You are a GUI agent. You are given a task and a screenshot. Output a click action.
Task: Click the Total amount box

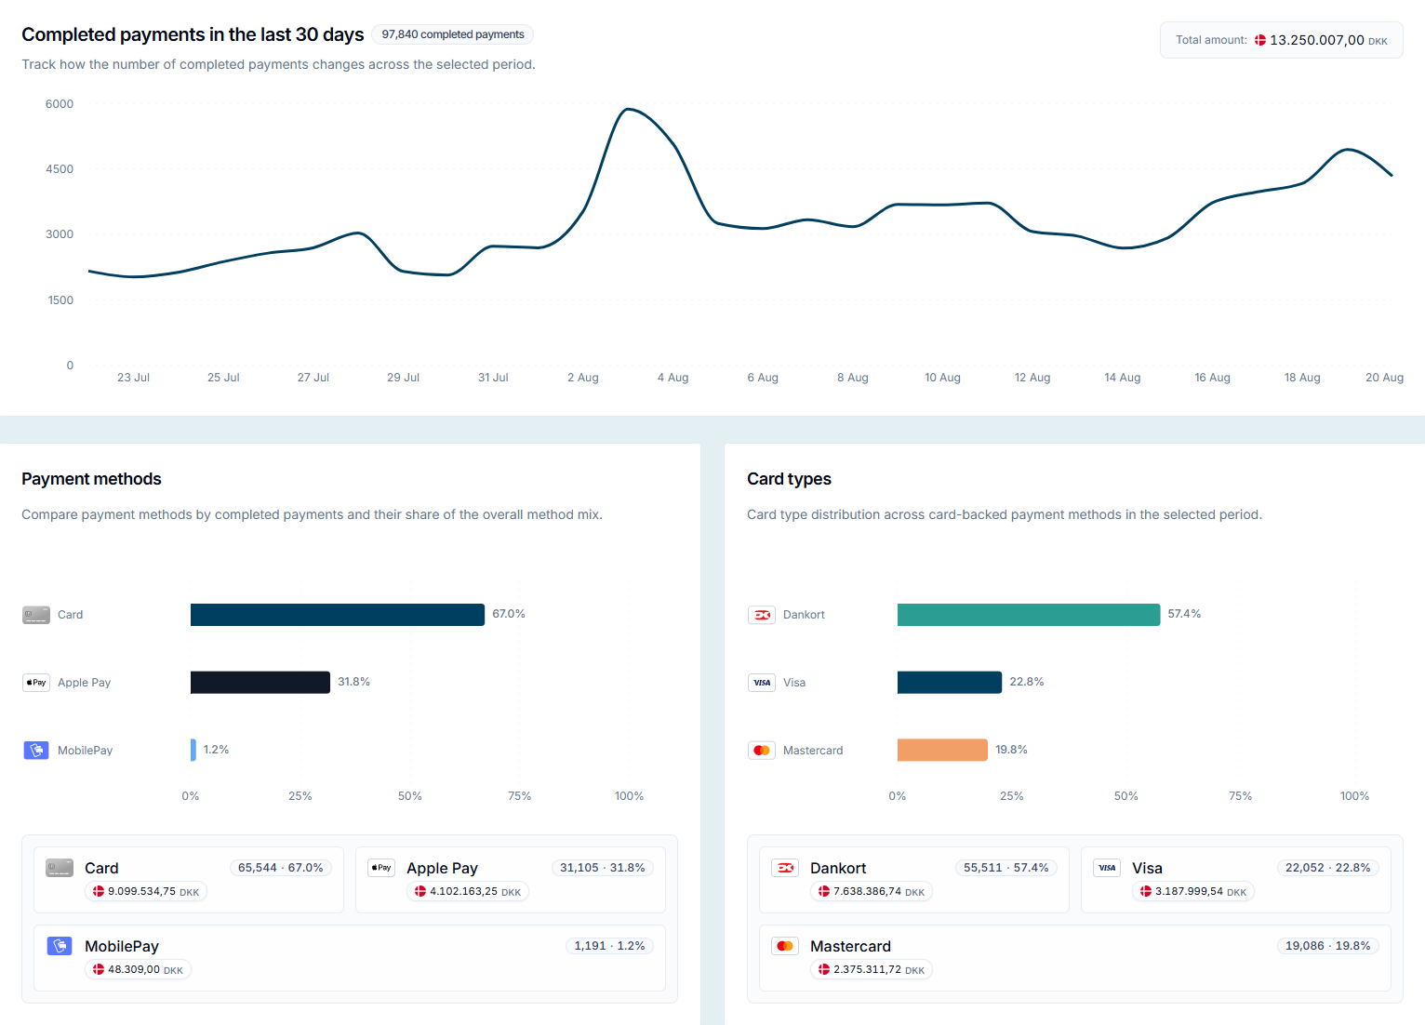click(x=1281, y=40)
